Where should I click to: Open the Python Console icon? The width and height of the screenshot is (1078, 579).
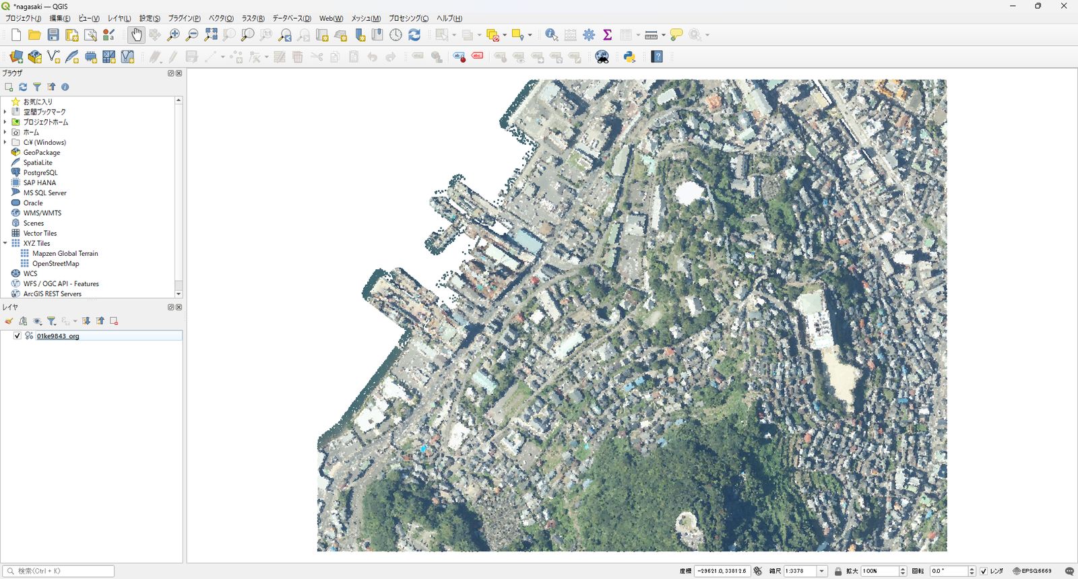click(630, 57)
